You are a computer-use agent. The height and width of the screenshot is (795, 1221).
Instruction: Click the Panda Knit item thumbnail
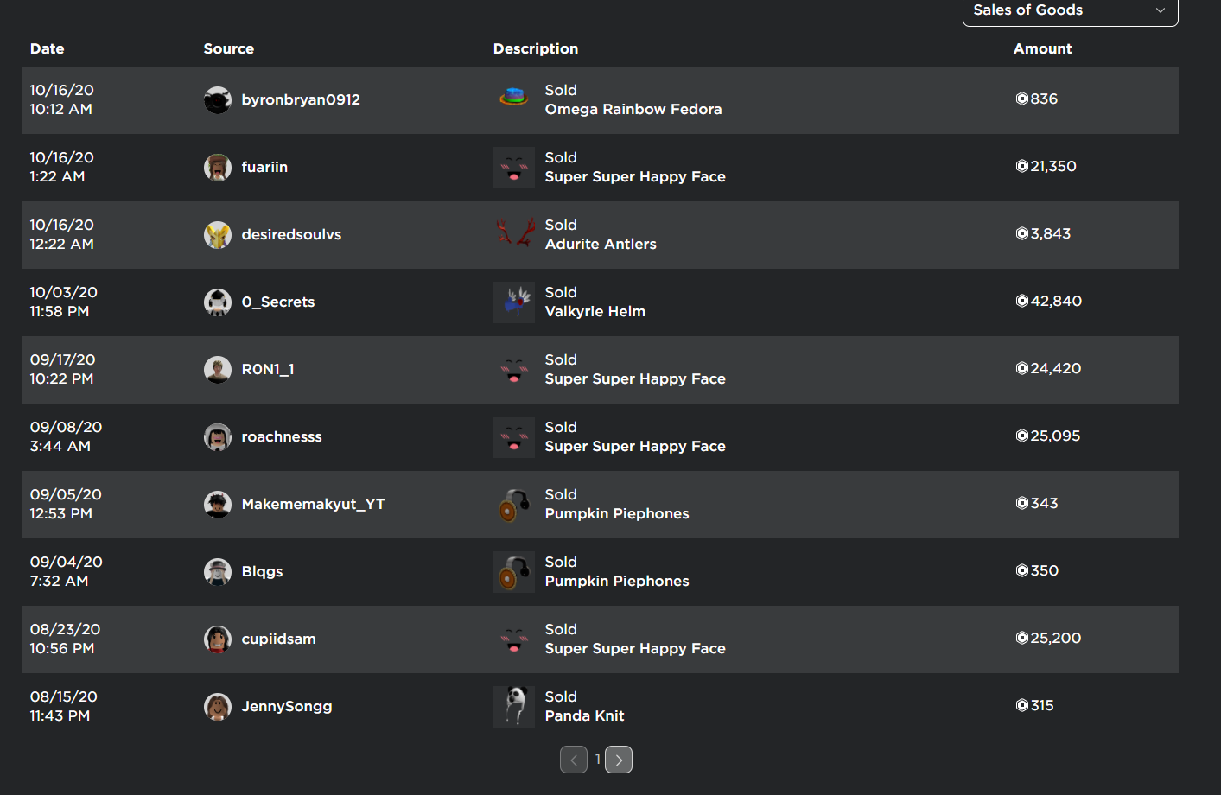pyautogui.click(x=514, y=707)
